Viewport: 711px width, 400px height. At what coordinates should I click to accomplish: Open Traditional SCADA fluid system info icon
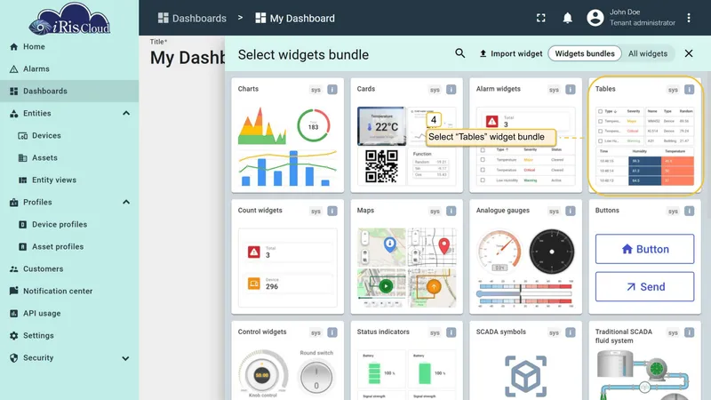pos(690,332)
